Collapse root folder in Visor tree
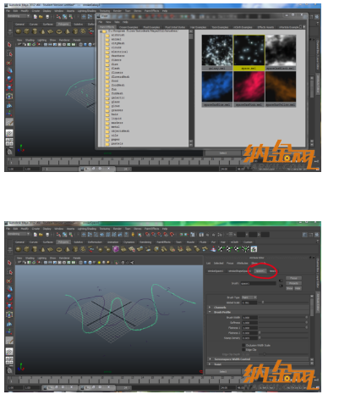The height and width of the screenshot is (400, 361). click(x=101, y=31)
